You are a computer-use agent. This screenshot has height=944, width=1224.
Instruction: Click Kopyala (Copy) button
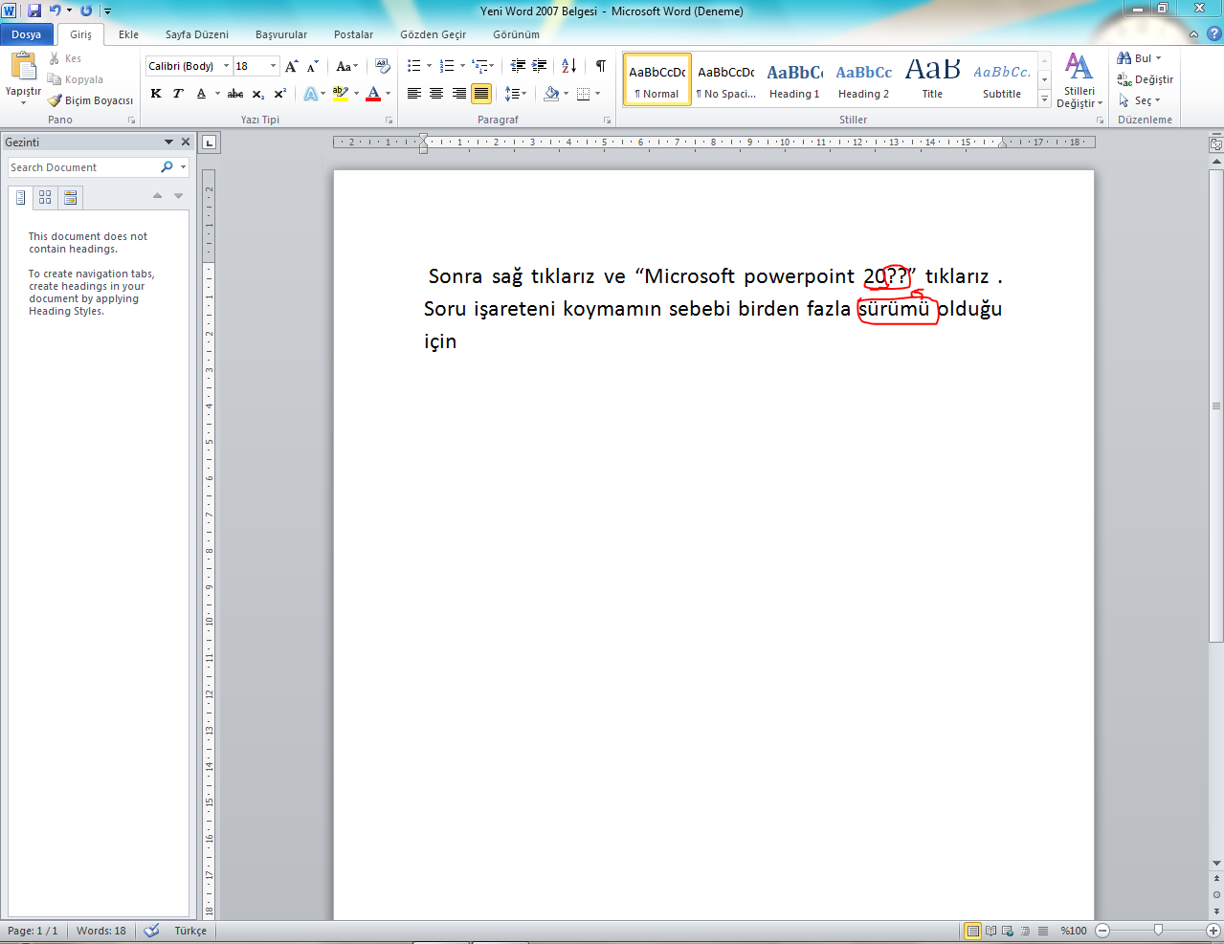75,79
